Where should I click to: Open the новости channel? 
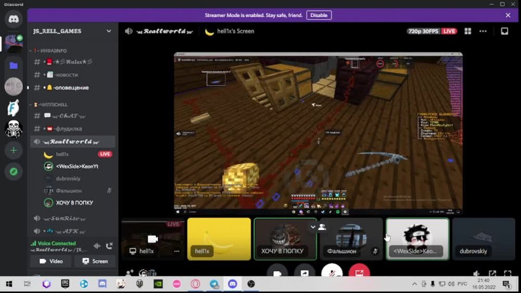tap(73, 74)
